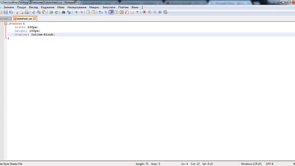Open the Вигляд menu

tap(33, 7)
